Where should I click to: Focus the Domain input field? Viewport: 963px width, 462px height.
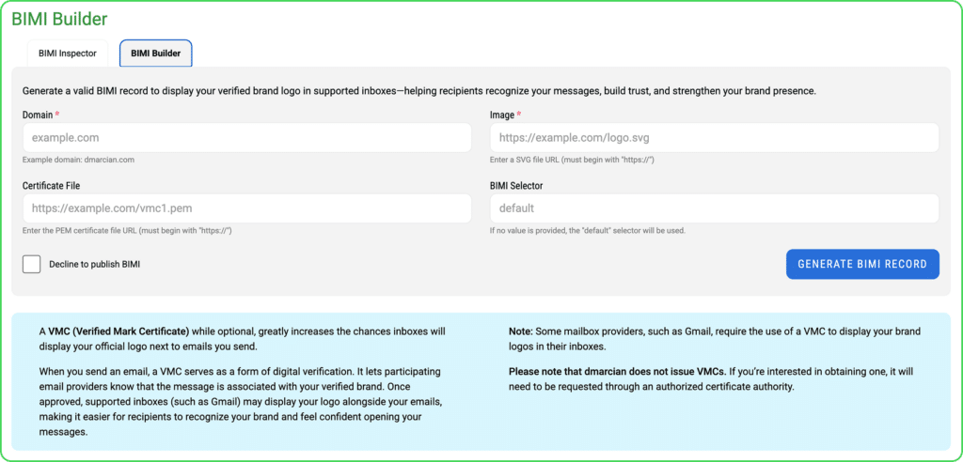(x=247, y=138)
